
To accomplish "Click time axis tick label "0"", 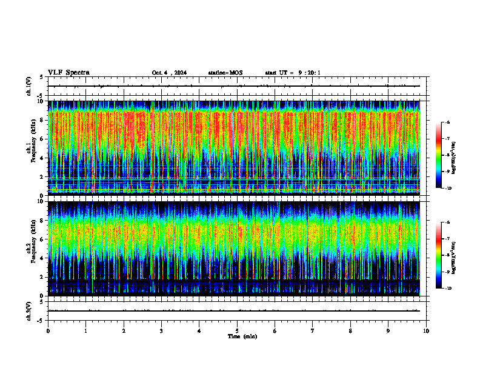I will [x=48, y=331].
